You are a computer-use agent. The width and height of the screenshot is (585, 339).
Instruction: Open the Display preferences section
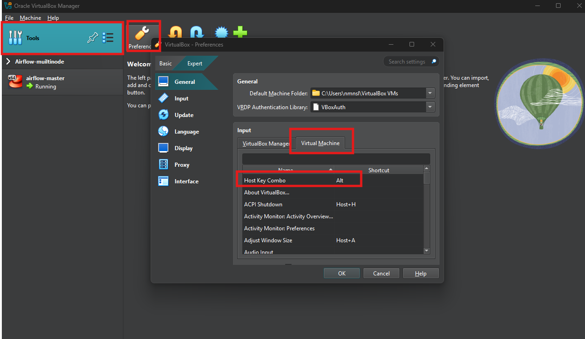pyautogui.click(x=183, y=148)
